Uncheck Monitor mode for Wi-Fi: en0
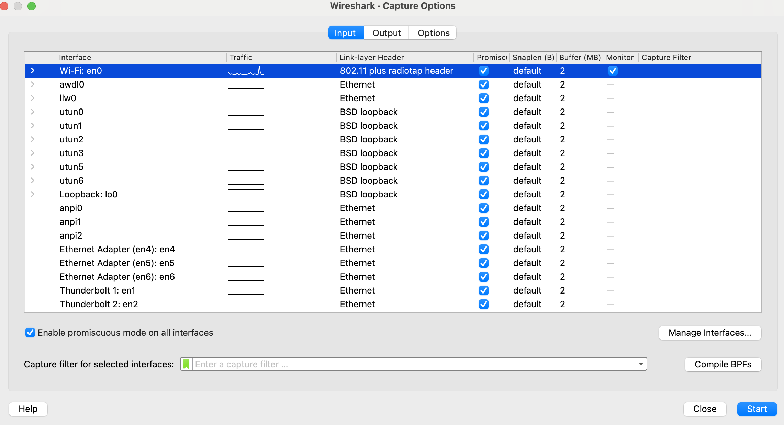Screen dimensions: 784x425 (613, 71)
